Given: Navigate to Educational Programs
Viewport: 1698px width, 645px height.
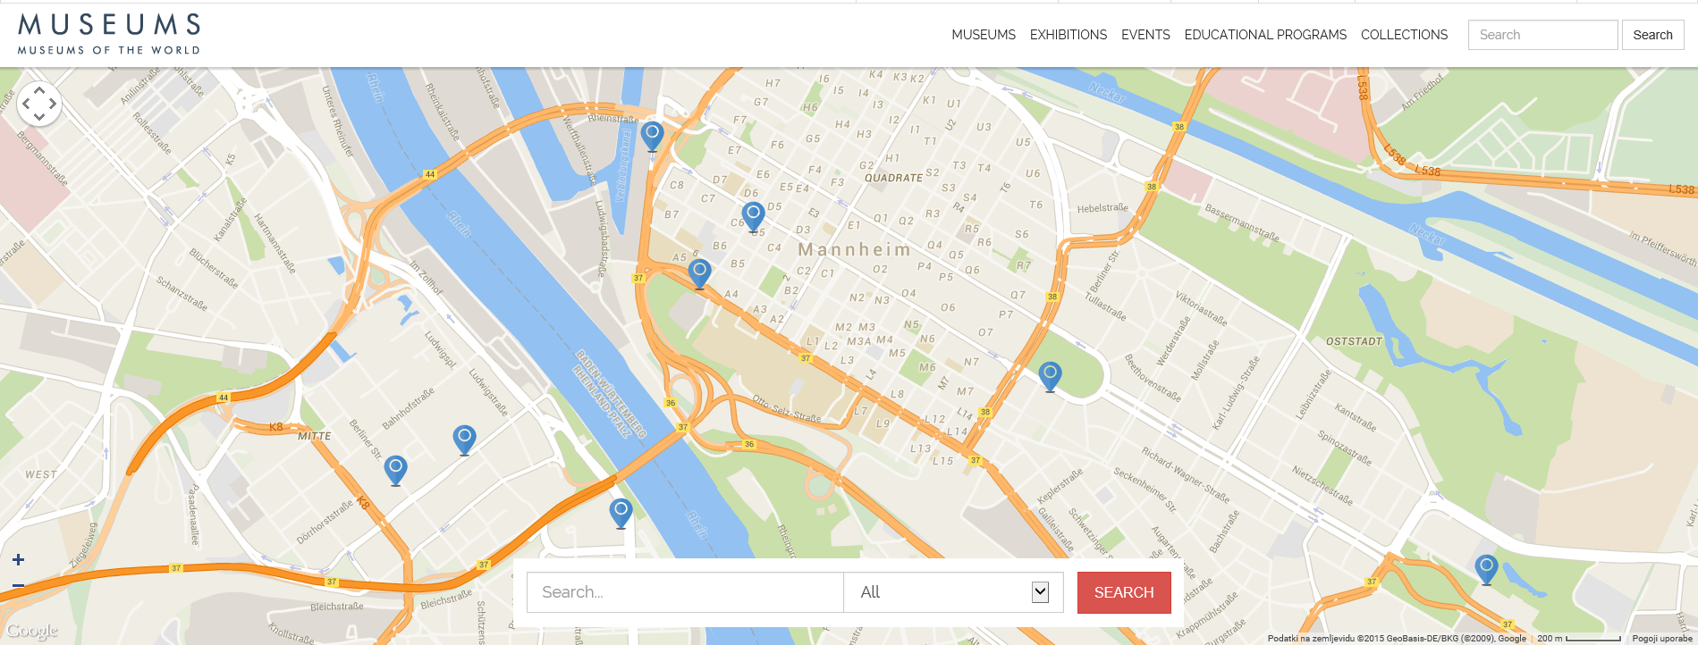Looking at the screenshot, I should (x=1264, y=35).
